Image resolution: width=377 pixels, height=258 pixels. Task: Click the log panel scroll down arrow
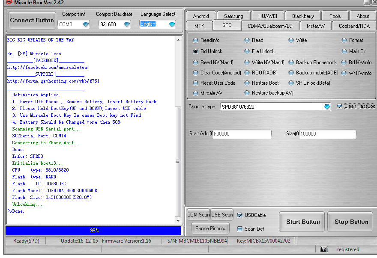point(179,221)
